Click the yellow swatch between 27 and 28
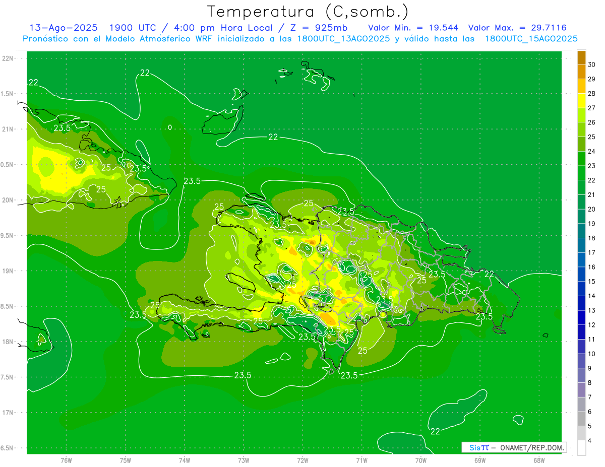Image resolution: width=605 pixels, height=467 pixels. pyautogui.click(x=581, y=101)
